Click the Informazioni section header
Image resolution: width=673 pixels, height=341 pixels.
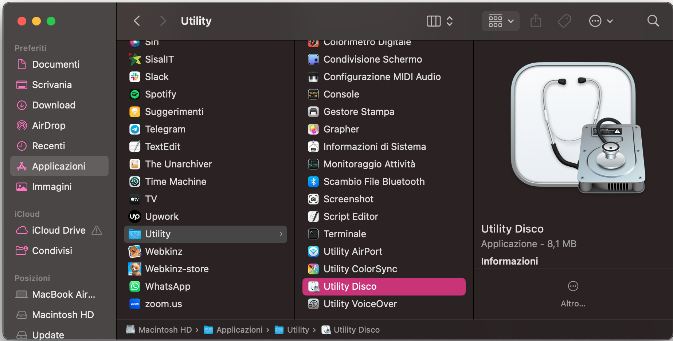pyautogui.click(x=509, y=261)
